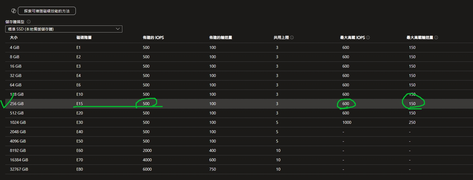This screenshot has width=473, height=180.
Task: Choose the 512 GiB E20 disk size
Action: (x=17, y=113)
